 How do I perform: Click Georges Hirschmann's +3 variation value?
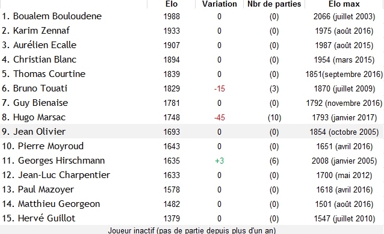click(220, 161)
